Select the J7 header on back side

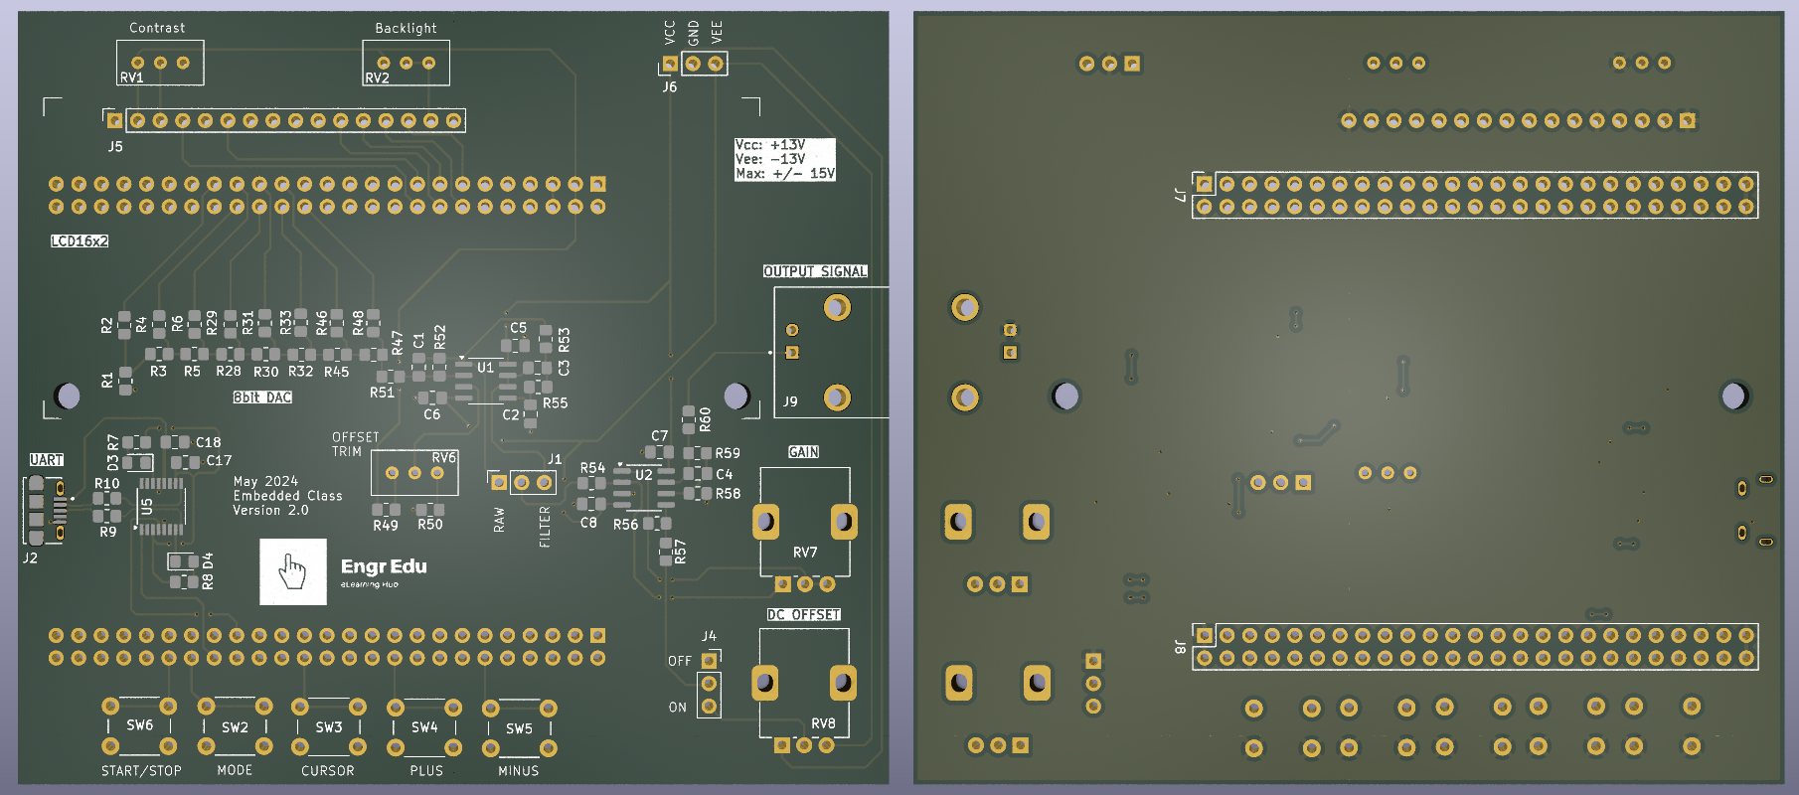(1475, 196)
